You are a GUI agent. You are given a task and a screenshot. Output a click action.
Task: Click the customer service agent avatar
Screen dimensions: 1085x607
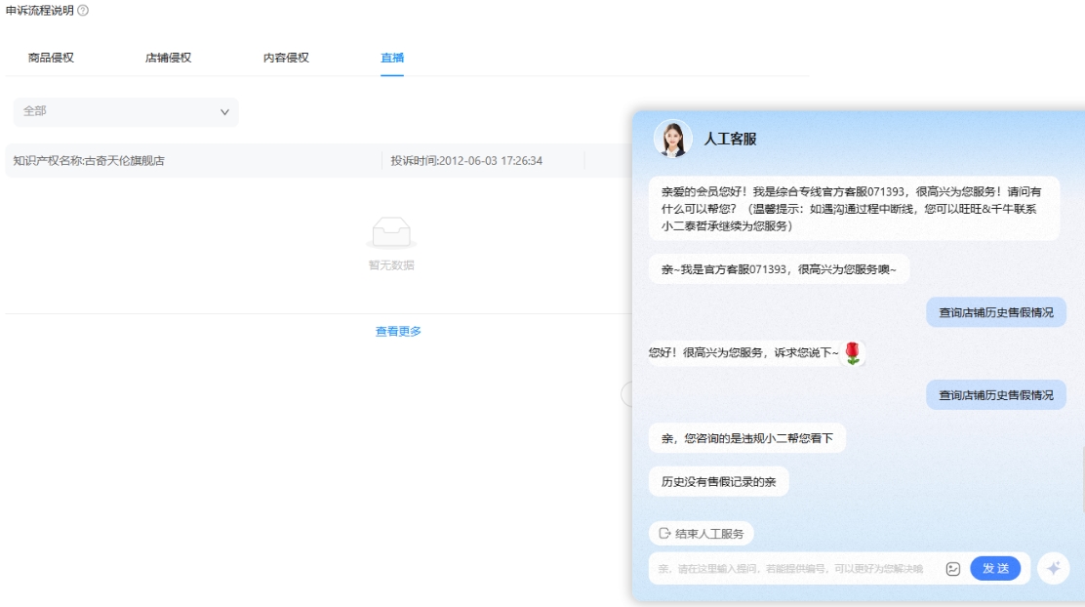(673, 139)
